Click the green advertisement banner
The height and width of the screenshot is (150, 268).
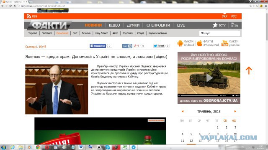click(100, 131)
